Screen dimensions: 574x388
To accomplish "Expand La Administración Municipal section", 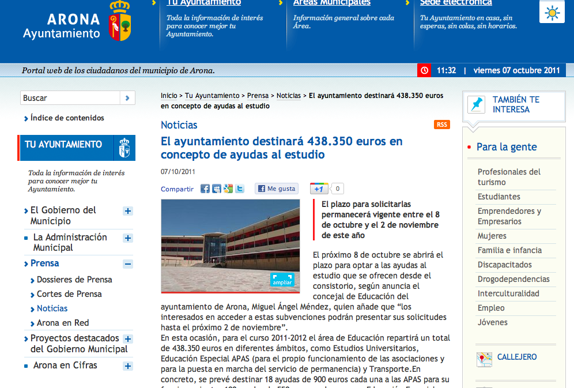I will (128, 238).
